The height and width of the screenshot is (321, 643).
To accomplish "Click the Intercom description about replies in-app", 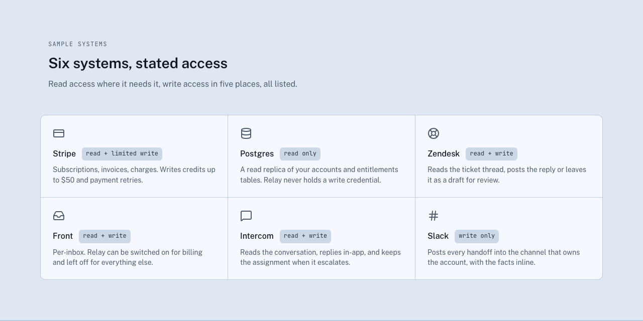I will point(320,257).
